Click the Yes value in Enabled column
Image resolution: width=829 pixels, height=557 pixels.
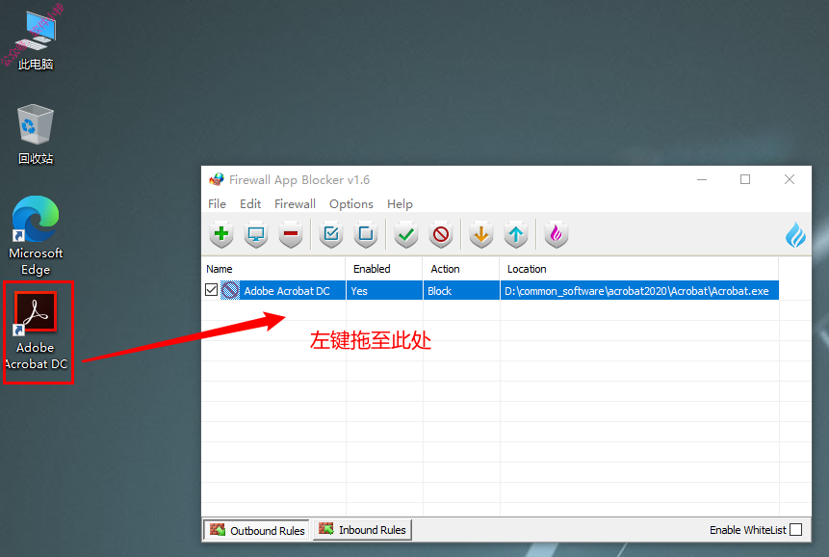359,291
